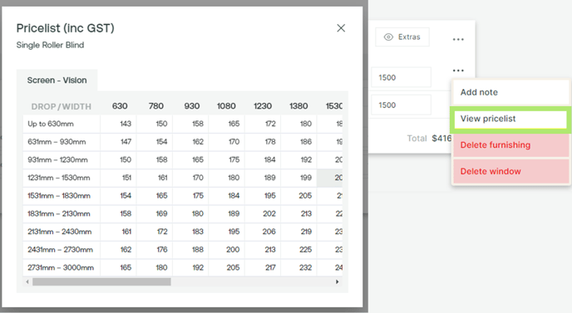Click the Extras button with eye icon
This screenshot has width=572, height=313.
pyautogui.click(x=402, y=37)
